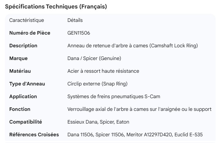Viewport: 217px width, 143px height.
Task: Select the "Type d'Anneau" row label
Action: click(x=27, y=84)
